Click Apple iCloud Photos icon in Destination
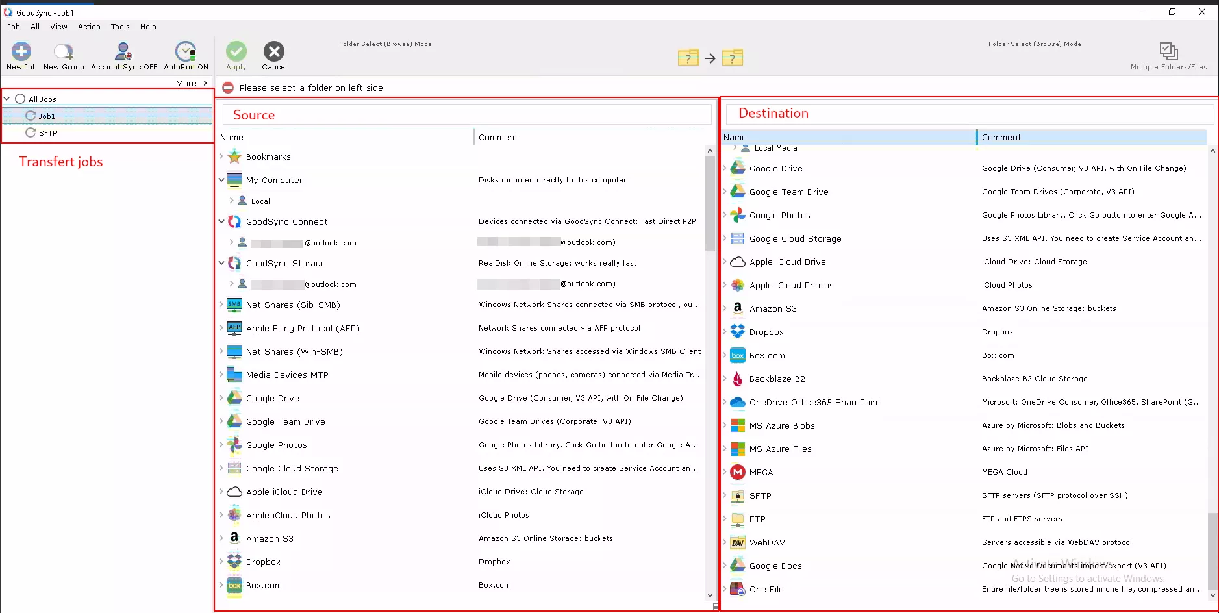 point(738,285)
